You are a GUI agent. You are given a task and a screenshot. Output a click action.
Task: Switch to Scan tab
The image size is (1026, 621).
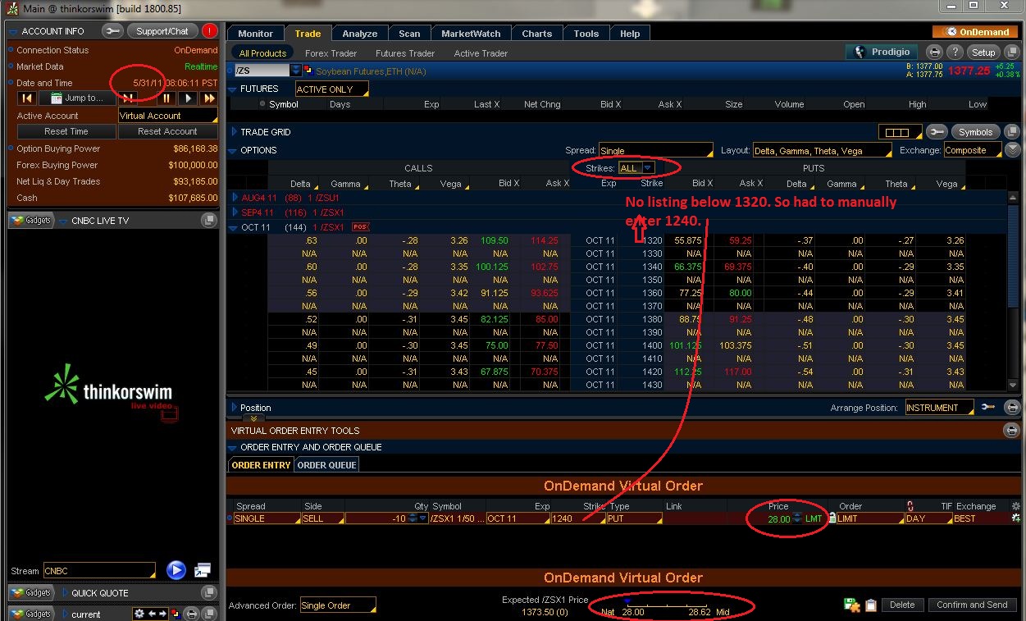point(409,34)
